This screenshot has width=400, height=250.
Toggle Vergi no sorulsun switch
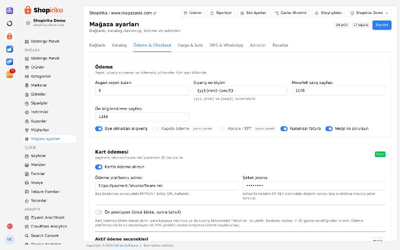(329, 128)
